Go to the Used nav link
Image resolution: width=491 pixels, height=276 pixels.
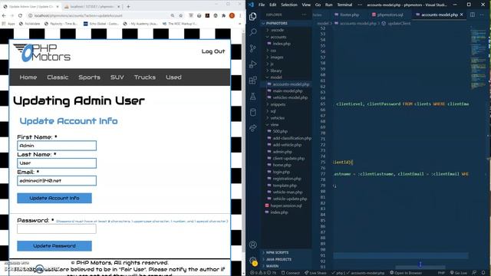[173, 77]
